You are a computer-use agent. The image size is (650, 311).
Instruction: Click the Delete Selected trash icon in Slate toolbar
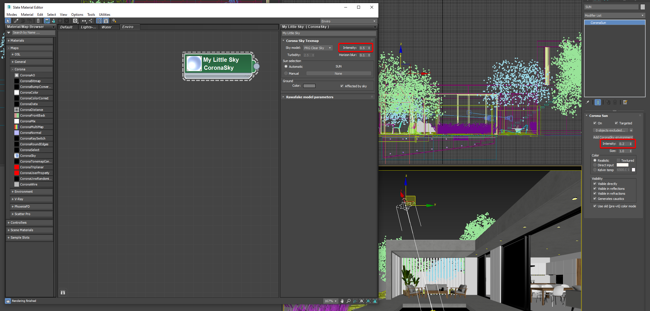pos(38,21)
